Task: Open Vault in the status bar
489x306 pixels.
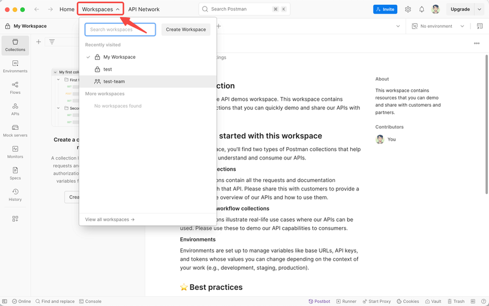Action: click(x=433, y=301)
